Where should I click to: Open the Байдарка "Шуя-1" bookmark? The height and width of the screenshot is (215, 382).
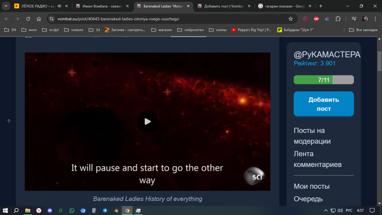[295, 30]
